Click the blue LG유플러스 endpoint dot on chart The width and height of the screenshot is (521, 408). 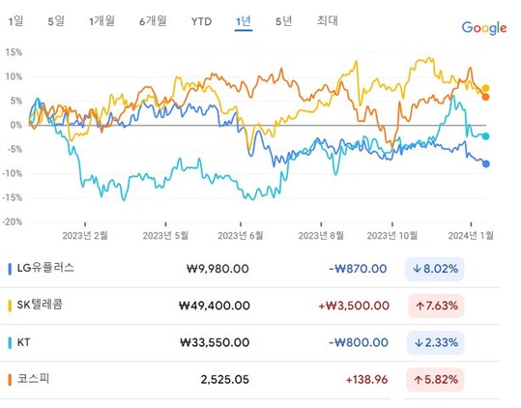(486, 163)
